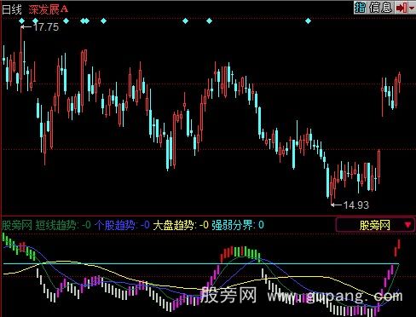416x317 pixels.
Task: Click the 14.93 low price label
Action: [x=356, y=205]
